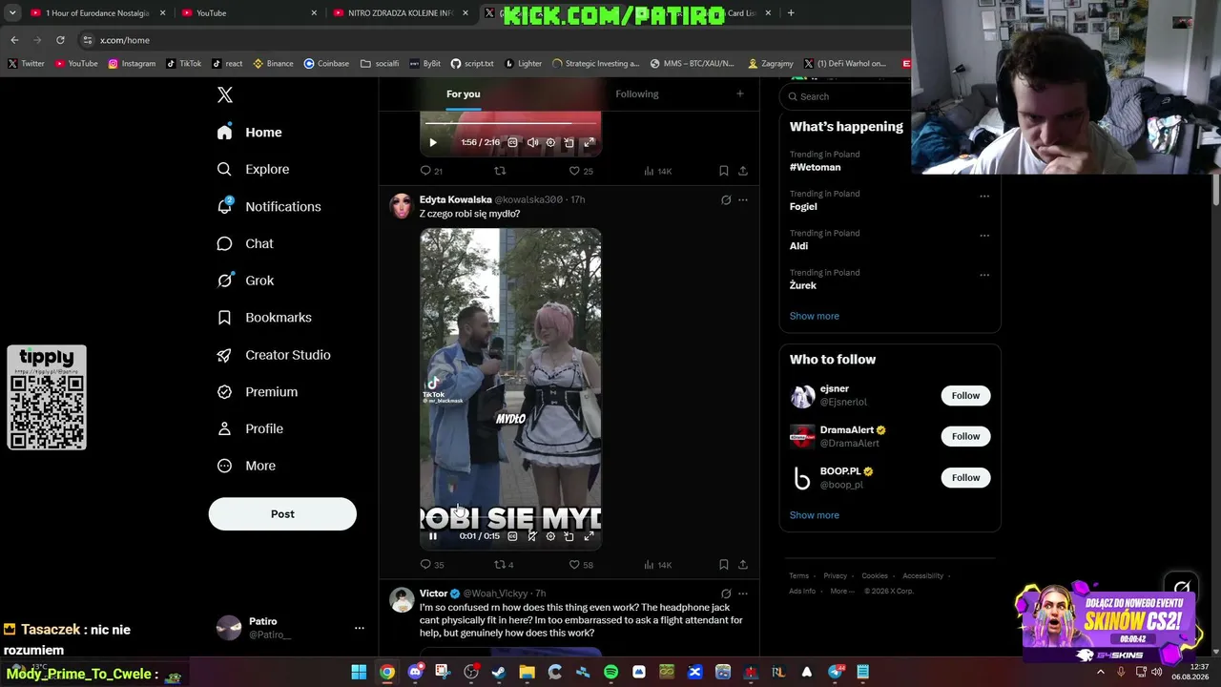Open options for Żurek trend
The image size is (1221, 687).
[984, 276]
